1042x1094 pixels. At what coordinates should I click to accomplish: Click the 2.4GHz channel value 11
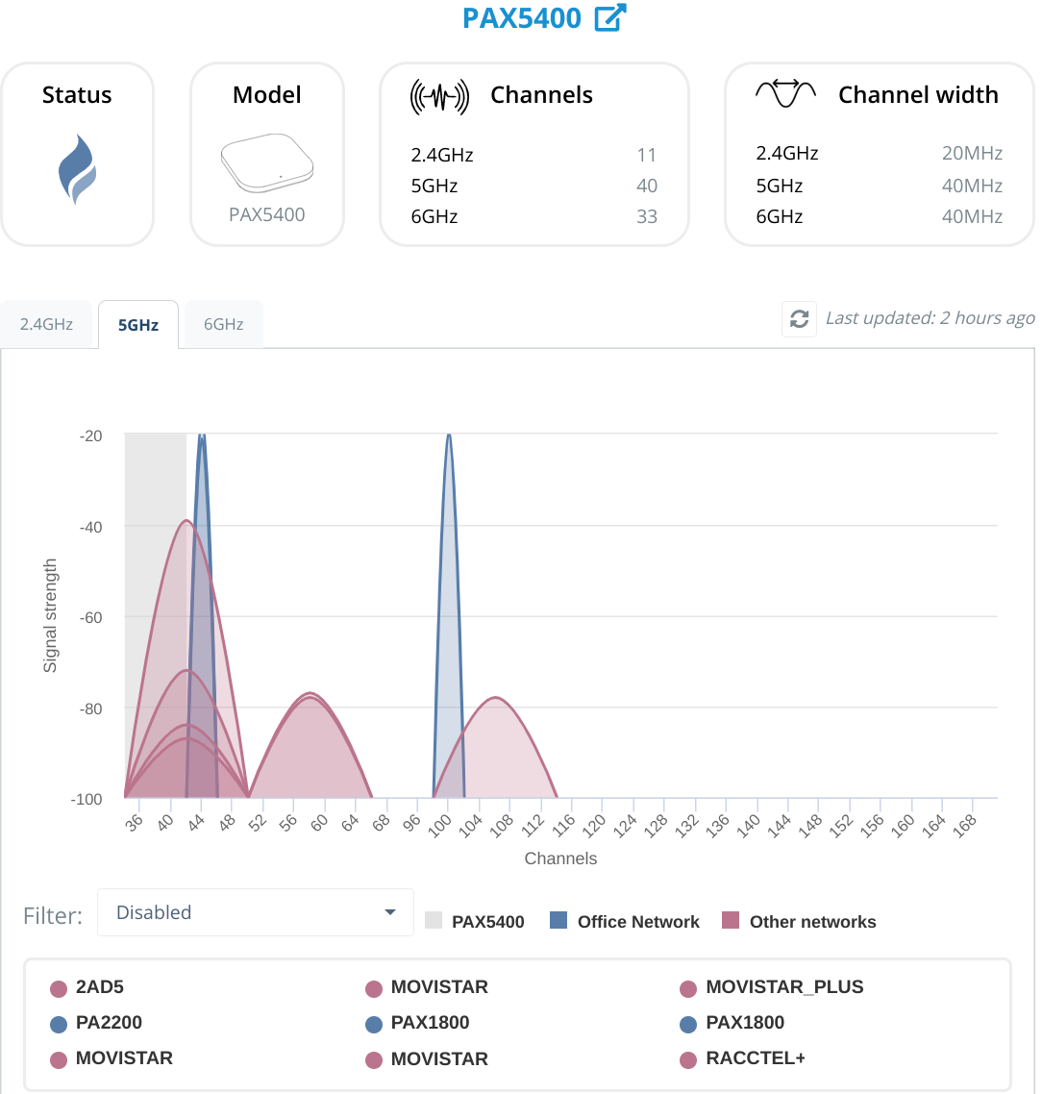[x=647, y=155]
